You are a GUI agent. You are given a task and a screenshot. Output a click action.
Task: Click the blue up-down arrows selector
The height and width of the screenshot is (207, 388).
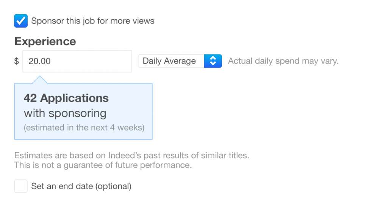coord(213,61)
